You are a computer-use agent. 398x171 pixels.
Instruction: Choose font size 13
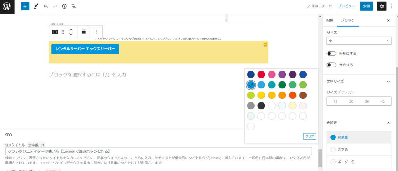click(335, 101)
